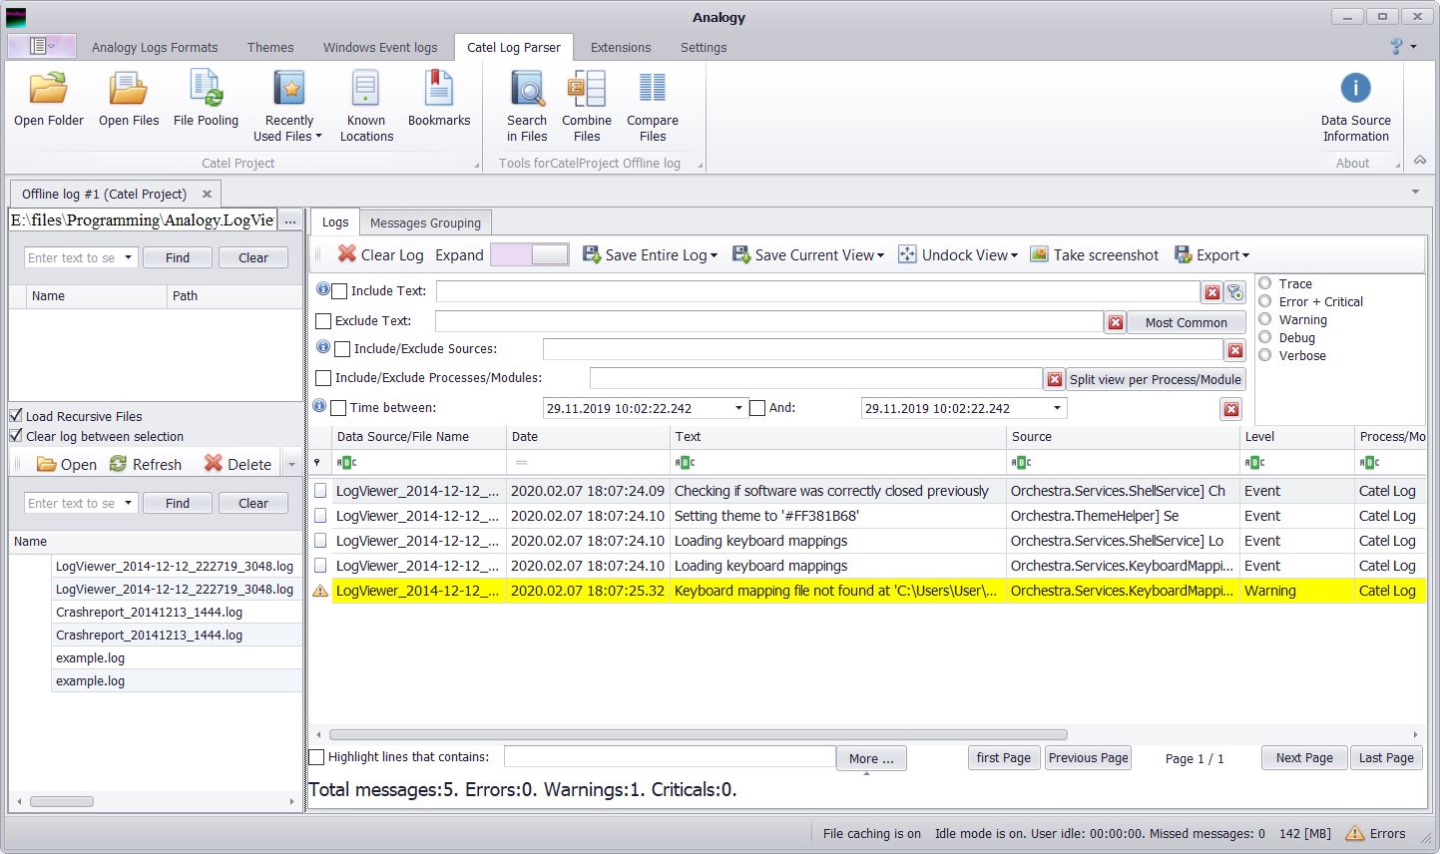Tick Include/Exclude Processes/Modules checkbox
This screenshot has height=854, width=1440.
pyautogui.click(x=323, y=378)
